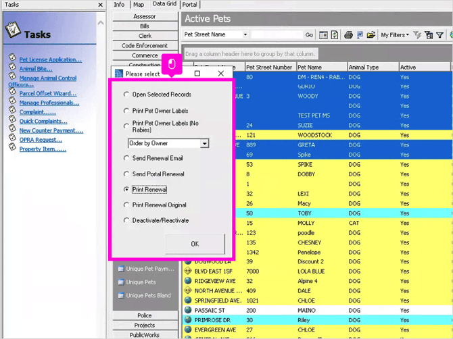
Task: Select Send Portal Renewal option
Action: (x=126, y=174)
